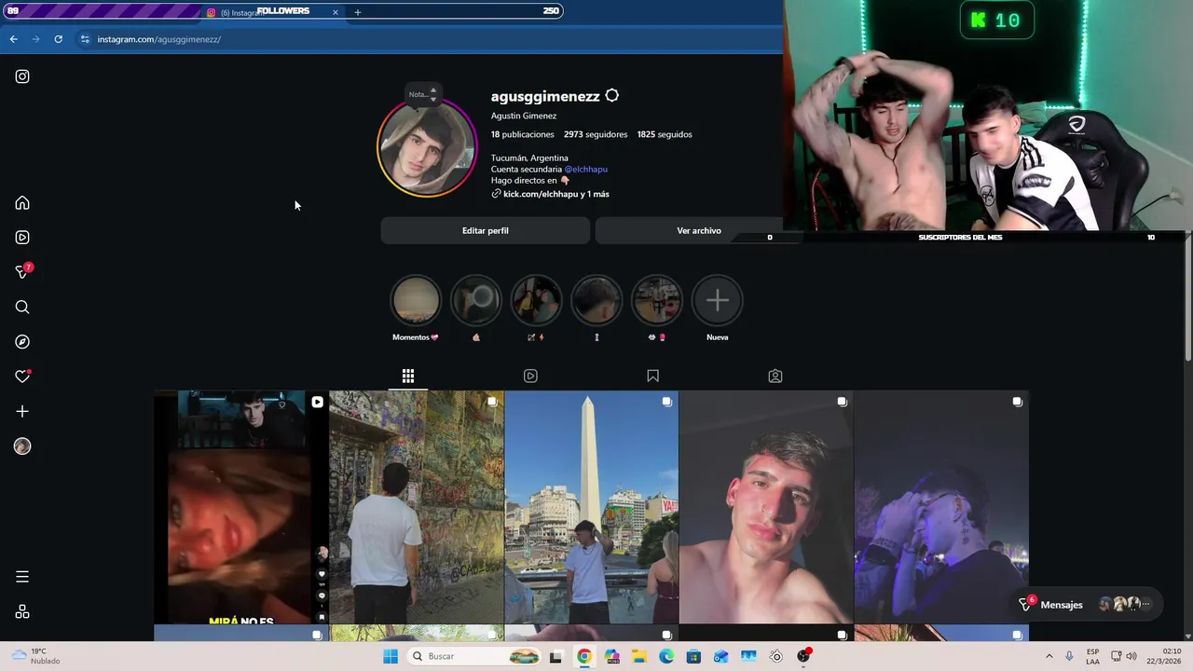The height and width of the screenshot is (671, 1193).
Task: Open the purple-lit night post
Action: tap(941, 507)
